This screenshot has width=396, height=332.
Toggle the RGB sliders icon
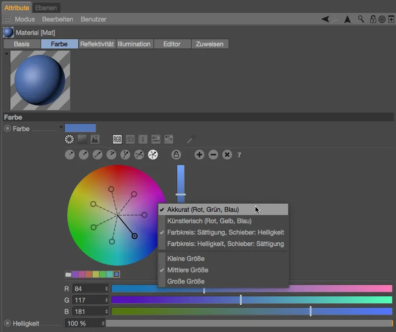tap(117, 139)
